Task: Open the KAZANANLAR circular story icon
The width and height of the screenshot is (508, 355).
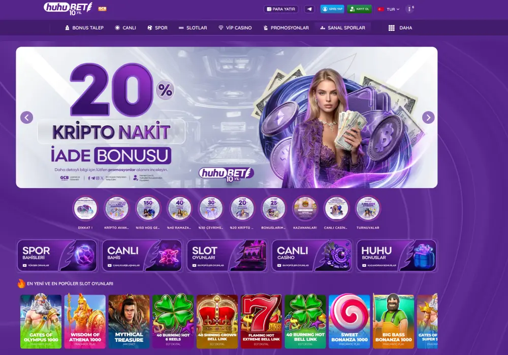Action: click(x=305, y=208)
